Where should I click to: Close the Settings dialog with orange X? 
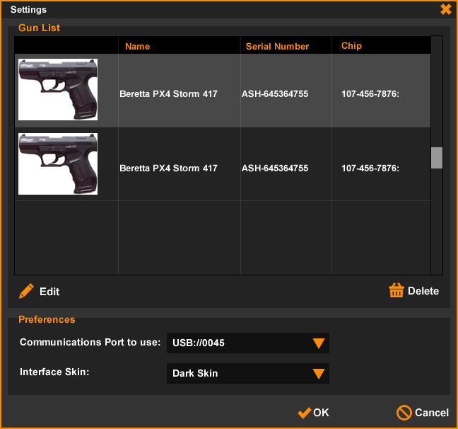[446, 9]
